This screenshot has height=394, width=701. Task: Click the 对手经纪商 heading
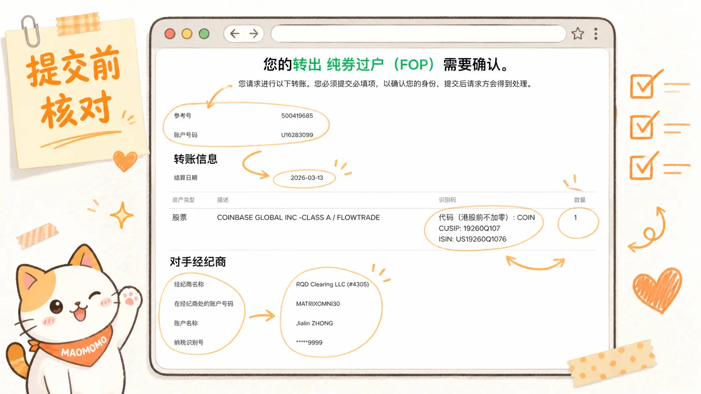[198, 262]
